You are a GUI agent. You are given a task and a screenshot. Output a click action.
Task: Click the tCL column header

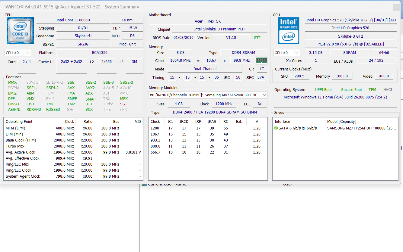[x=171, y=122]
